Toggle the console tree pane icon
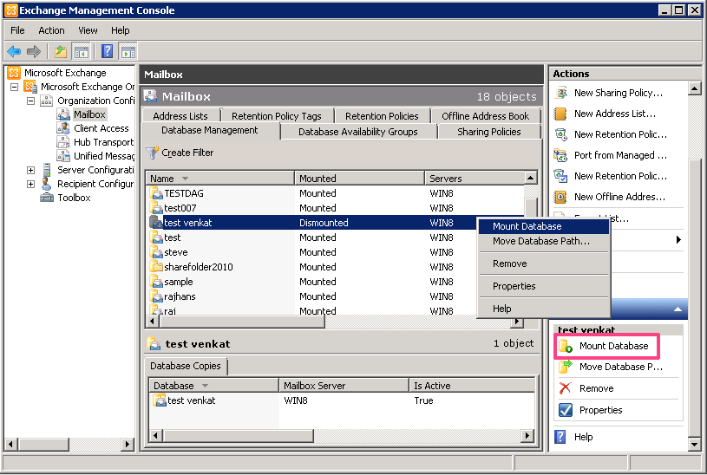The height and width of the screenshot is (475, 707). pos(82,52)
